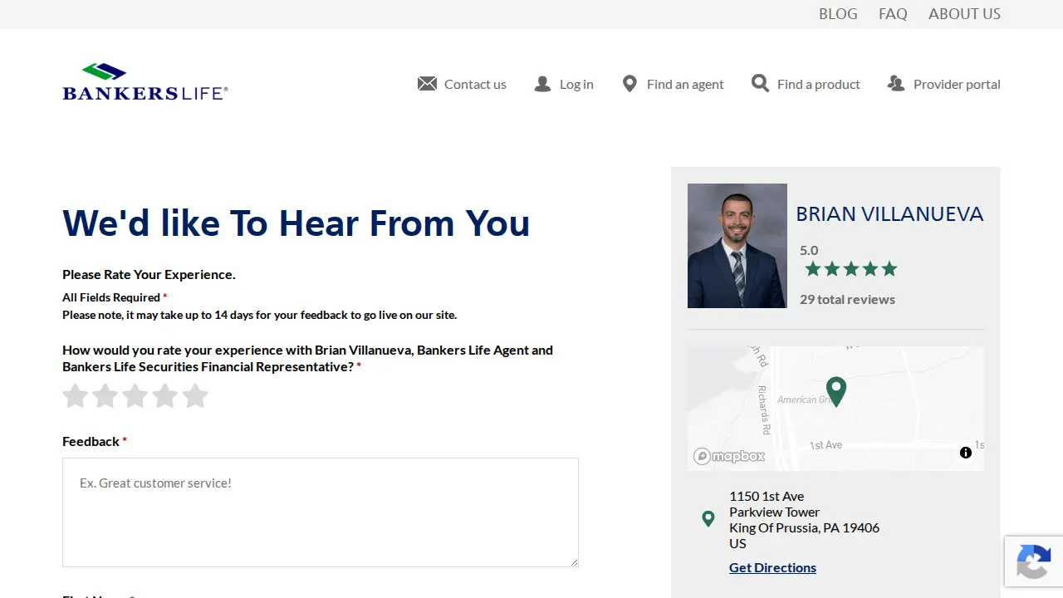Click the Get Directions link
Image resolution: width=1063 pixels, height=598 pixels.
click(772, 567)
